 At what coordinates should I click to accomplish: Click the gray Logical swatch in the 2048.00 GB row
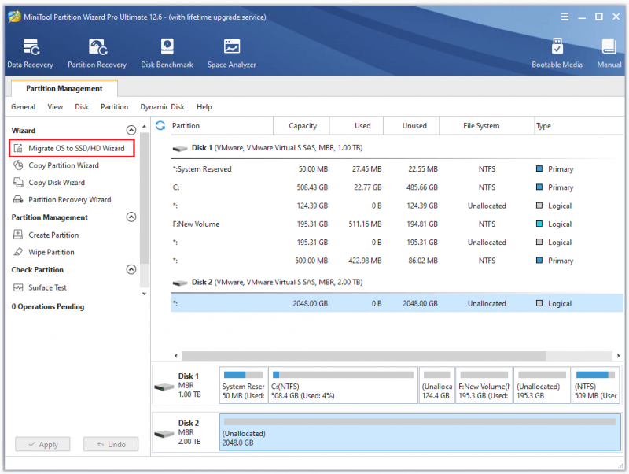(x=539, y=303)
